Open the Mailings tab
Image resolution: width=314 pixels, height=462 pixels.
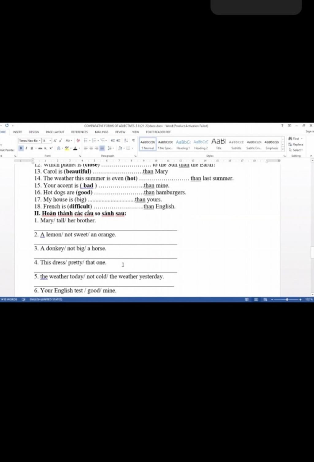101,132
